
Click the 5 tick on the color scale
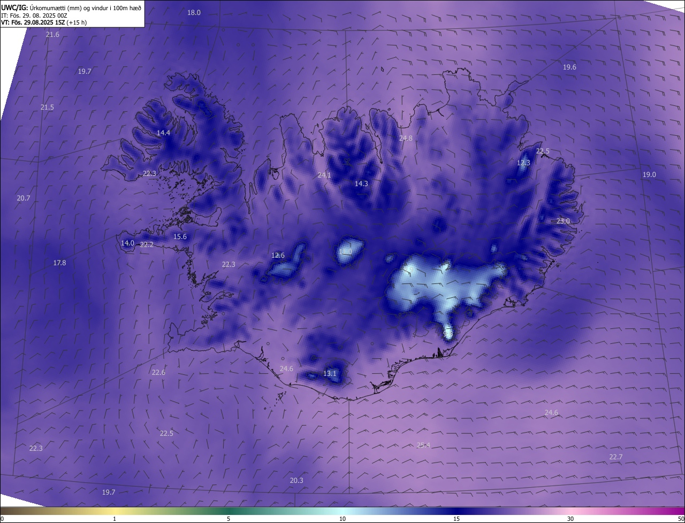click(x=229, y=519)
